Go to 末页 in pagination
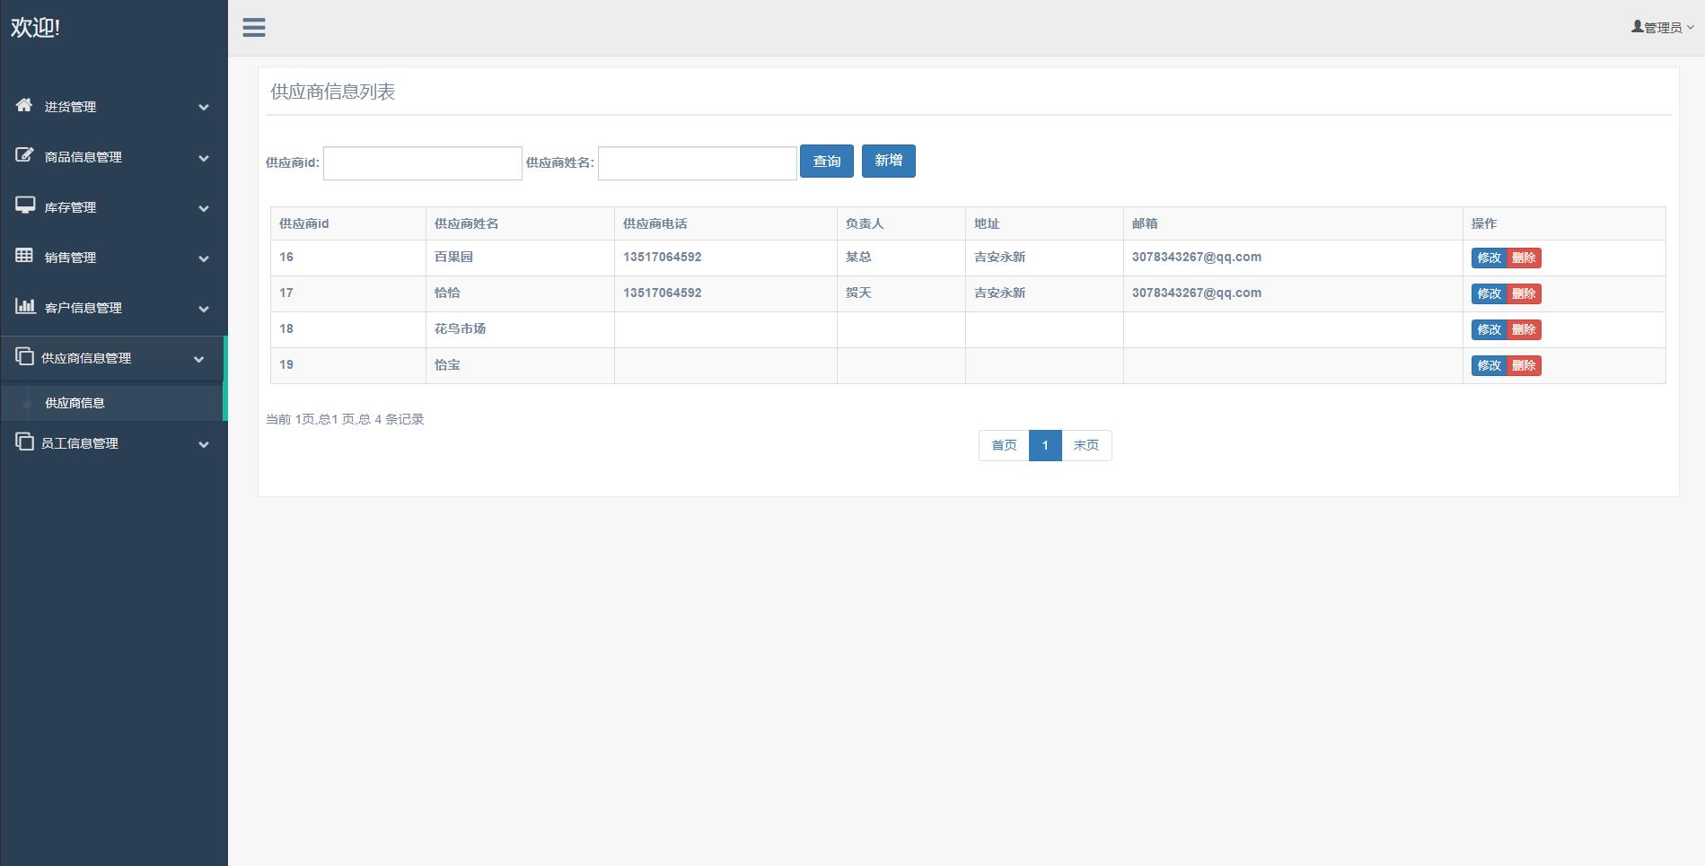The image size is (1705, 866). [x=1085, y=445]
